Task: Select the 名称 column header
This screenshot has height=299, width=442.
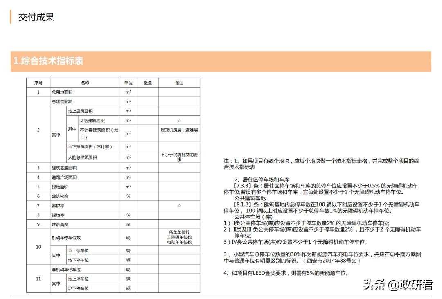Action: click(85, 83)
